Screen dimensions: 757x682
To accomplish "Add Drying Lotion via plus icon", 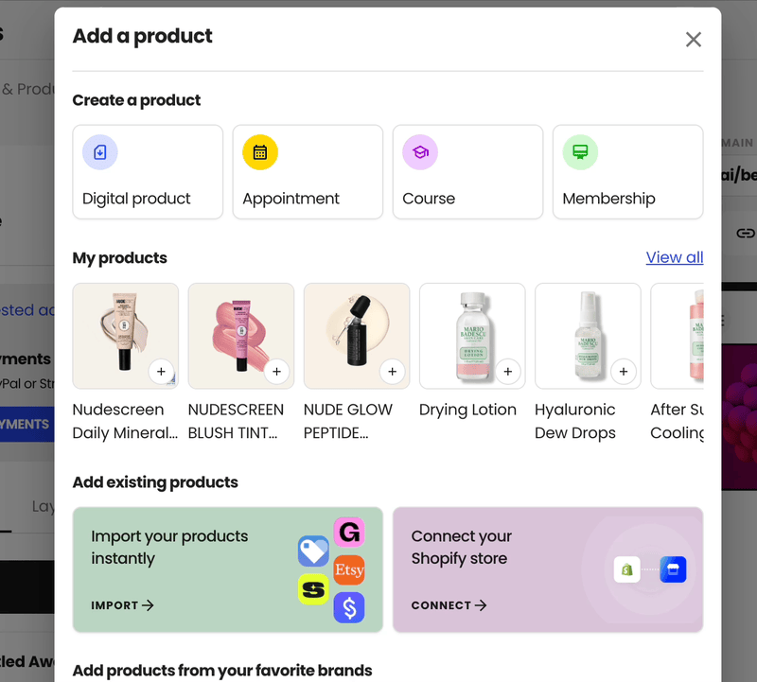I will (x=508, y=372).
